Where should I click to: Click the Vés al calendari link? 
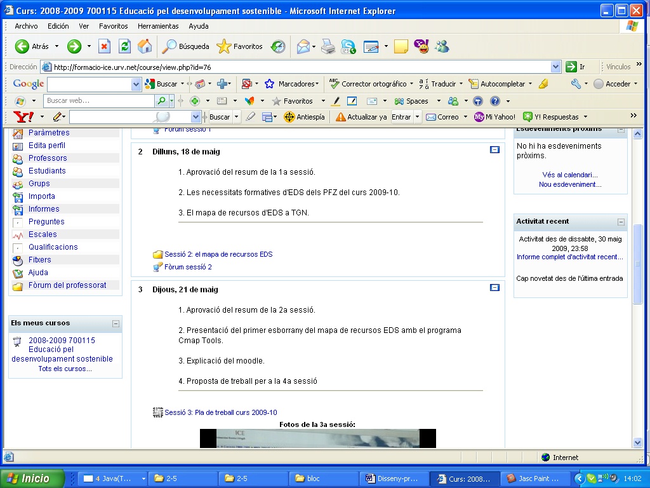[x=570, y=175]
